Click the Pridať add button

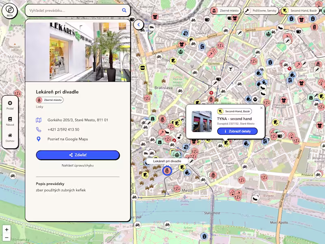pos(10,105)
